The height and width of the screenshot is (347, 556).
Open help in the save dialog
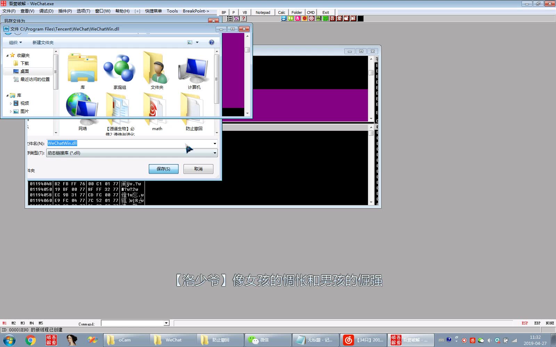click(x=212, y=42)
